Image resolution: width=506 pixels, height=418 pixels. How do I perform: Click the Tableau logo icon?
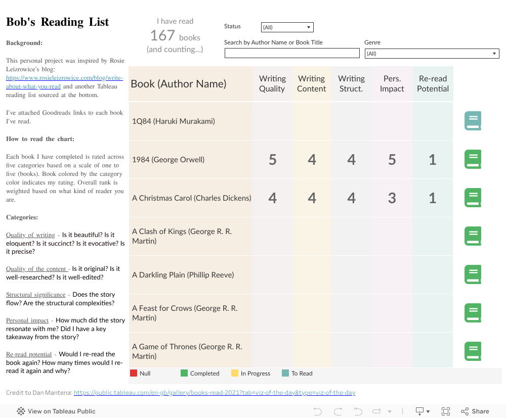point(21,411)
